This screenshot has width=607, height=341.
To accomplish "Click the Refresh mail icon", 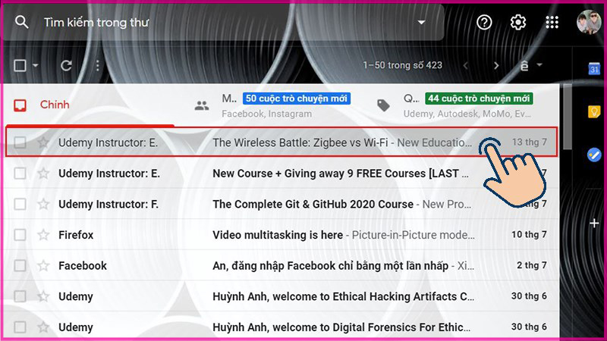I will (66, 65).
